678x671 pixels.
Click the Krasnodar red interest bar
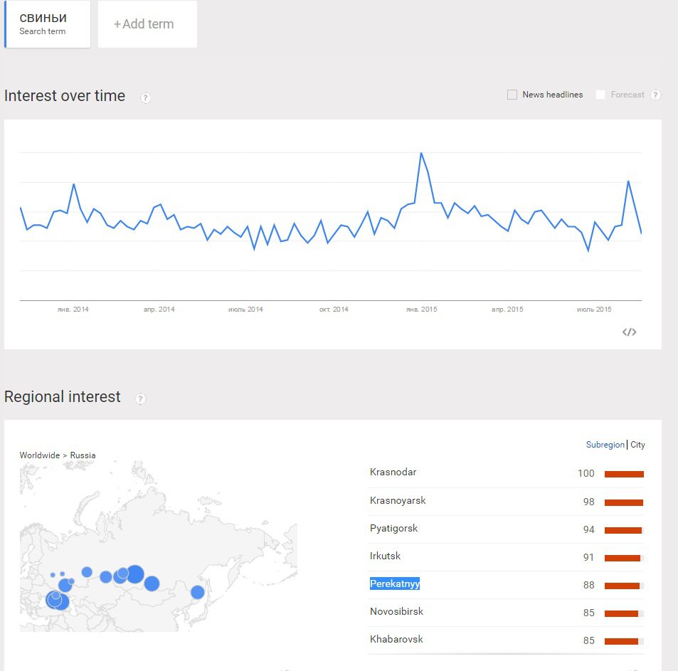point(624,475)
